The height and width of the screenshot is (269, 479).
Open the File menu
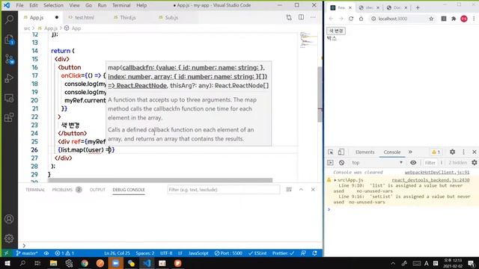pos(20,5)
